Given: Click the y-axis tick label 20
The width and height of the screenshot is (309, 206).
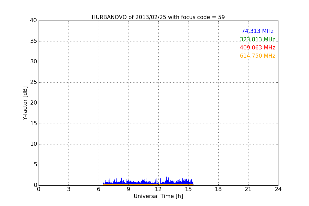Looking at the screenshot, I should [x=33, y=103].
